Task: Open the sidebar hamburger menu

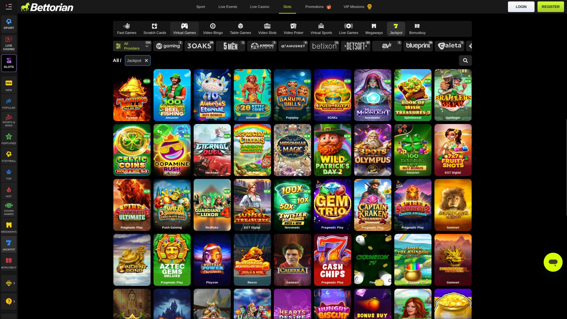Action: point(9,6)
